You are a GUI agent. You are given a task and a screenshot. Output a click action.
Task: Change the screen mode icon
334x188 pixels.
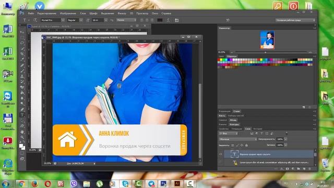22,159
